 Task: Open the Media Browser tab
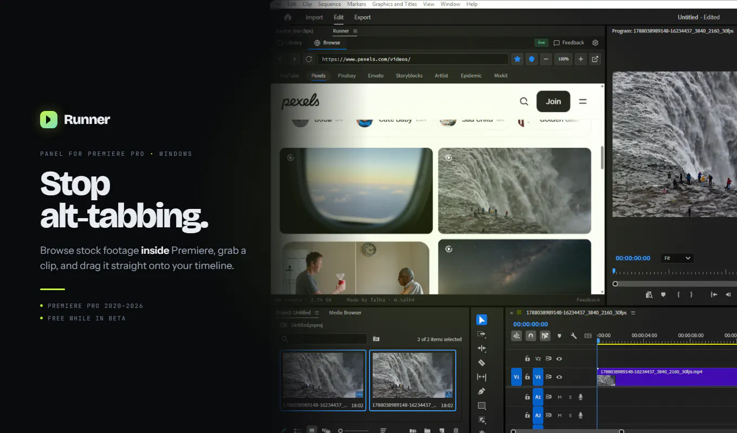coord(345,312)
